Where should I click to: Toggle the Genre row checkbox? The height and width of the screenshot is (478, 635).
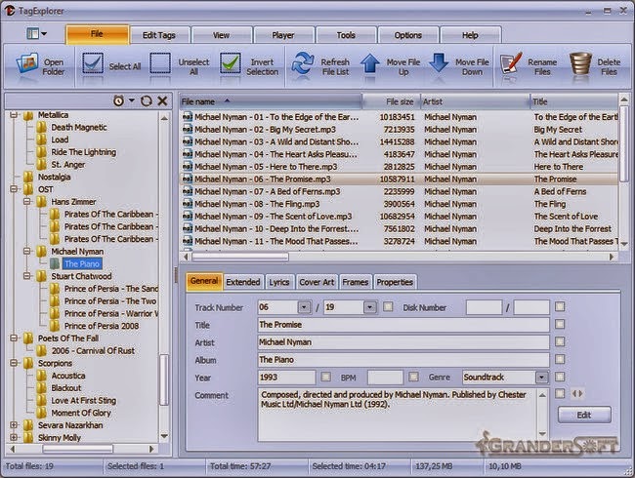(x=560, y=377)
